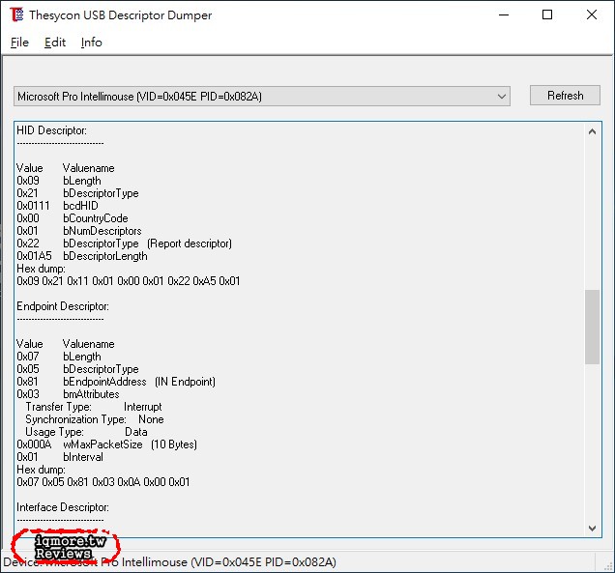Minimize the Descriptor Dumper window

[504, 14]
